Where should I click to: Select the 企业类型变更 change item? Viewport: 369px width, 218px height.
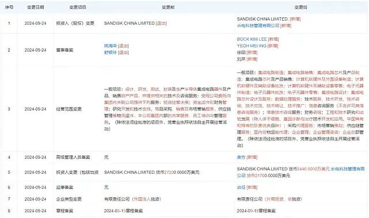pos(69,199)
